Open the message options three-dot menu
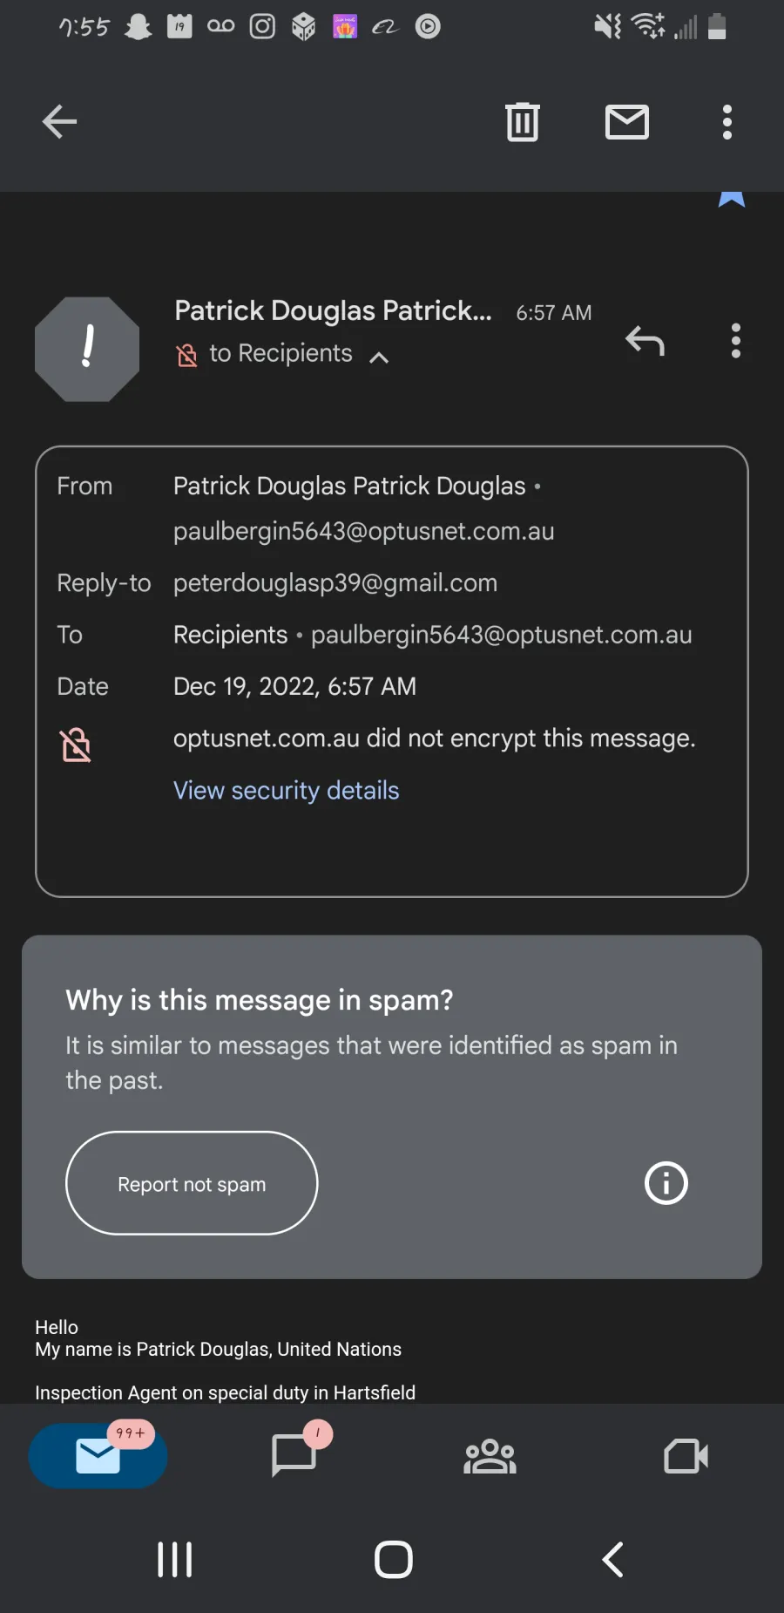 tap(736, 341)
